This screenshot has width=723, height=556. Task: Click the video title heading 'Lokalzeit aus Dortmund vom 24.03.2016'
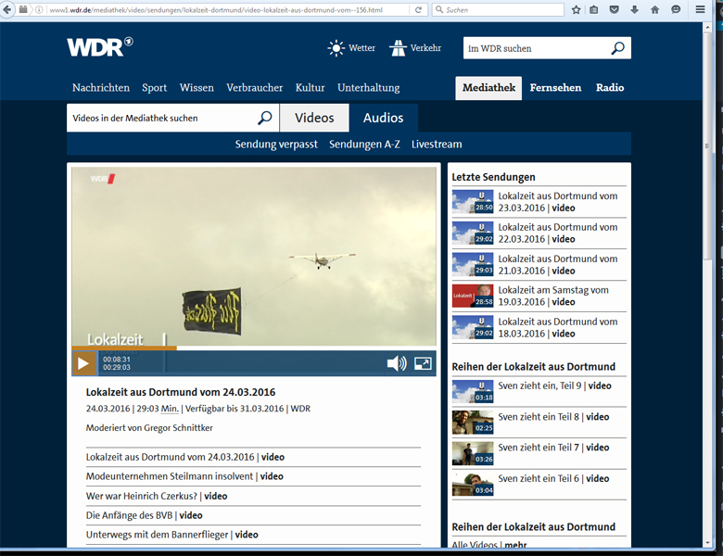[181, 392]
